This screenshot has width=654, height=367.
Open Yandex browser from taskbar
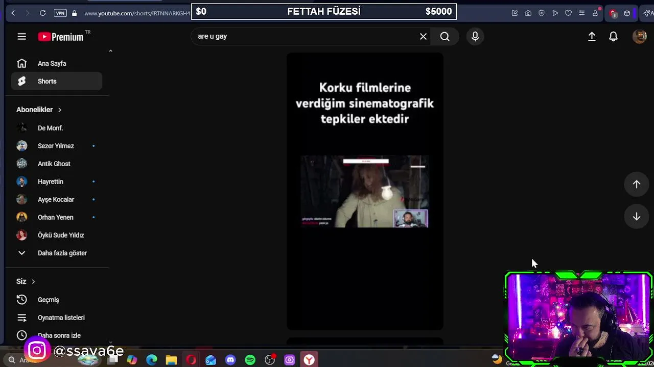(309, 360)
